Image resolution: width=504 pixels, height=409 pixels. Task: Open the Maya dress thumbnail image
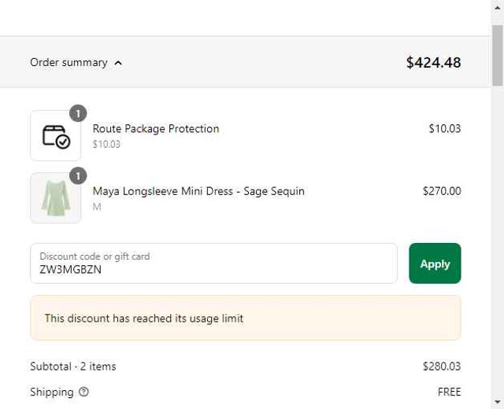click(x=56, y=198)
